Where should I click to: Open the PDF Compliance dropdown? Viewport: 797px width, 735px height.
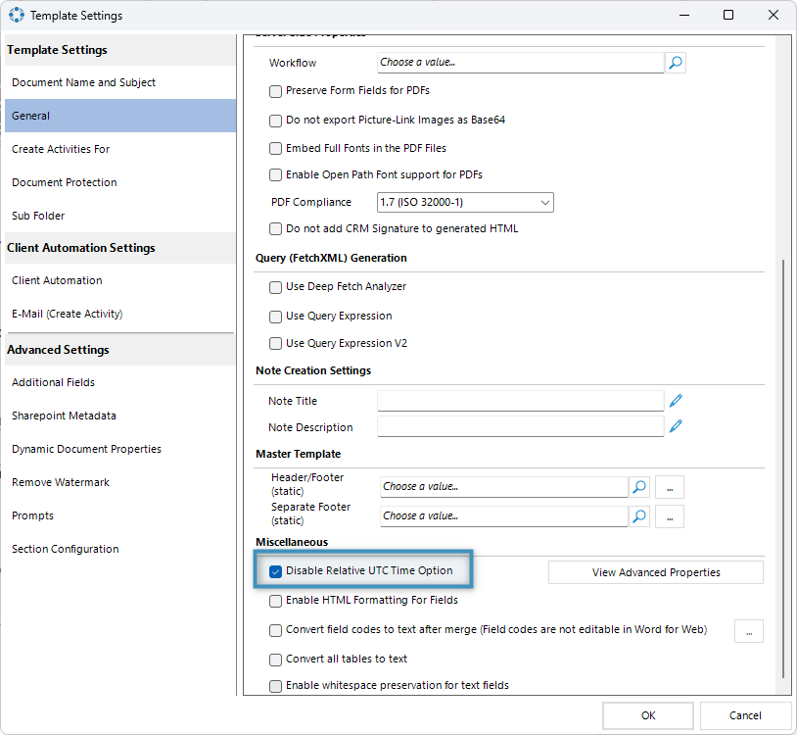[x=465, y=203]
